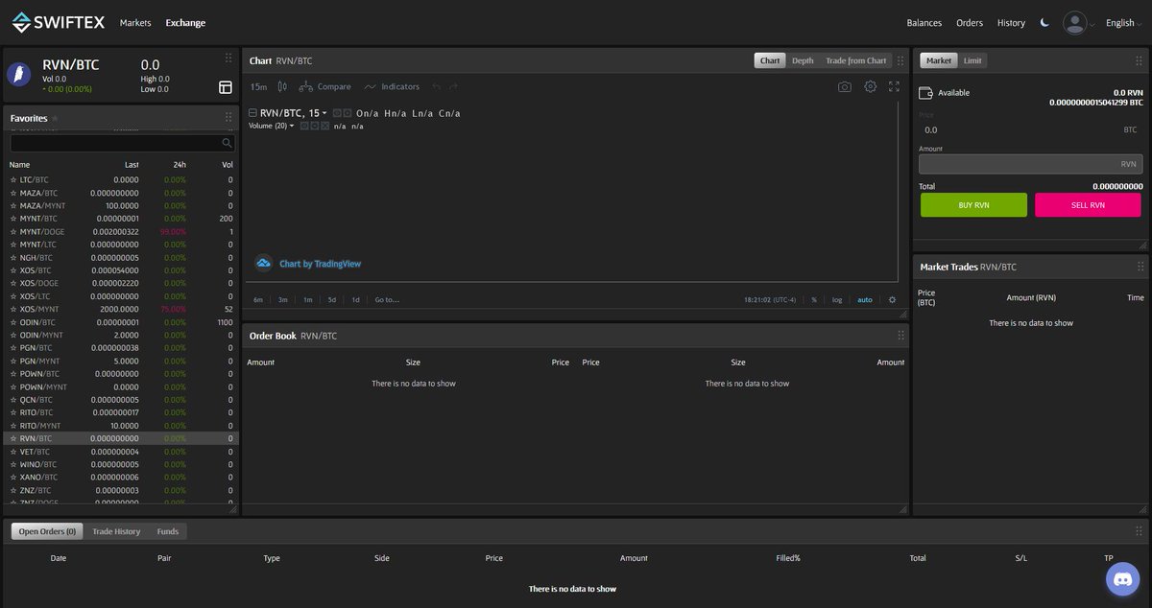Favorite LTC/BTC with star

(13, 179)
